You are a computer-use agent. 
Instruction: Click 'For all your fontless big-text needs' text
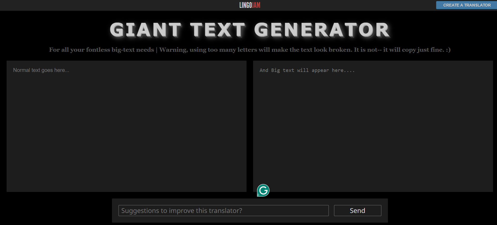click(101, 50)
